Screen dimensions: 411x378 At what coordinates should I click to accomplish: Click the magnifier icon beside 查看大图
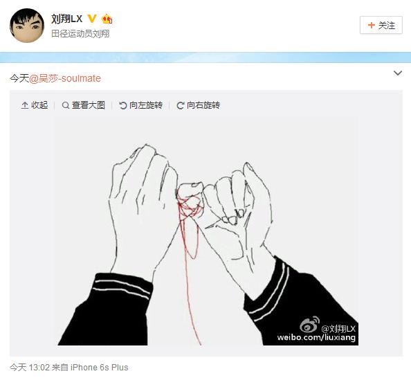66,105
